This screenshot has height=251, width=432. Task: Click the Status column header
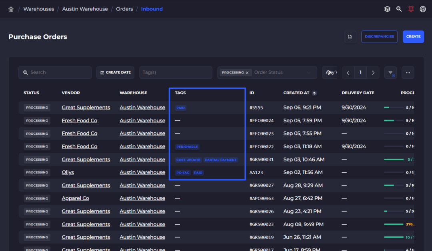(x=32, y=93)
